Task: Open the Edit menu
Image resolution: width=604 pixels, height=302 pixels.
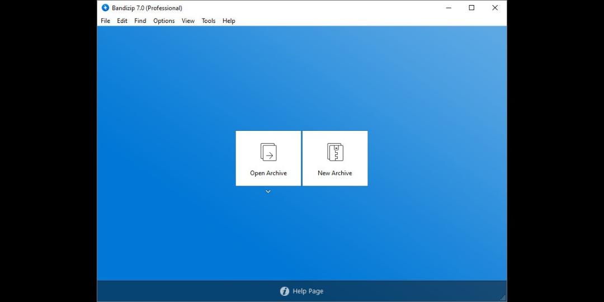Action: click(x=122, y=21)
